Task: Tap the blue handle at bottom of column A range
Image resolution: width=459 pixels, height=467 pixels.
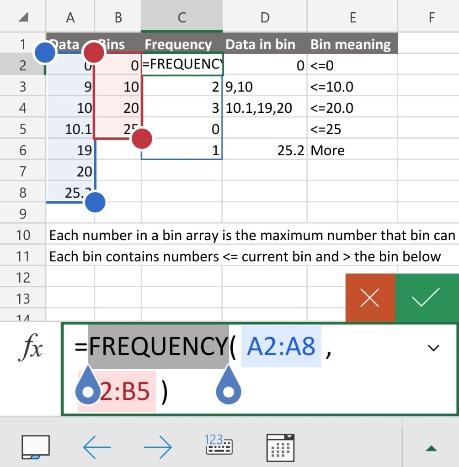Action: point(95,202)
